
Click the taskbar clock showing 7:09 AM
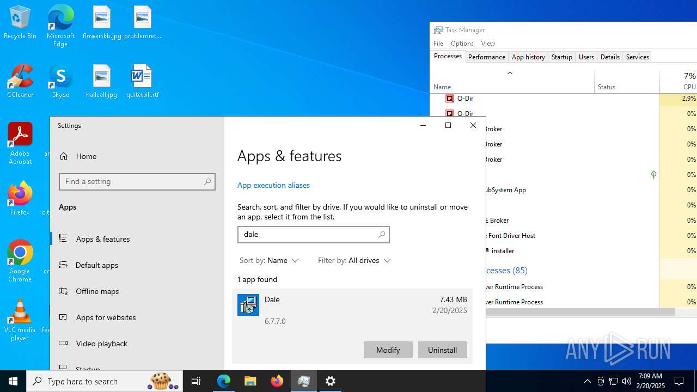coord(651,381)
